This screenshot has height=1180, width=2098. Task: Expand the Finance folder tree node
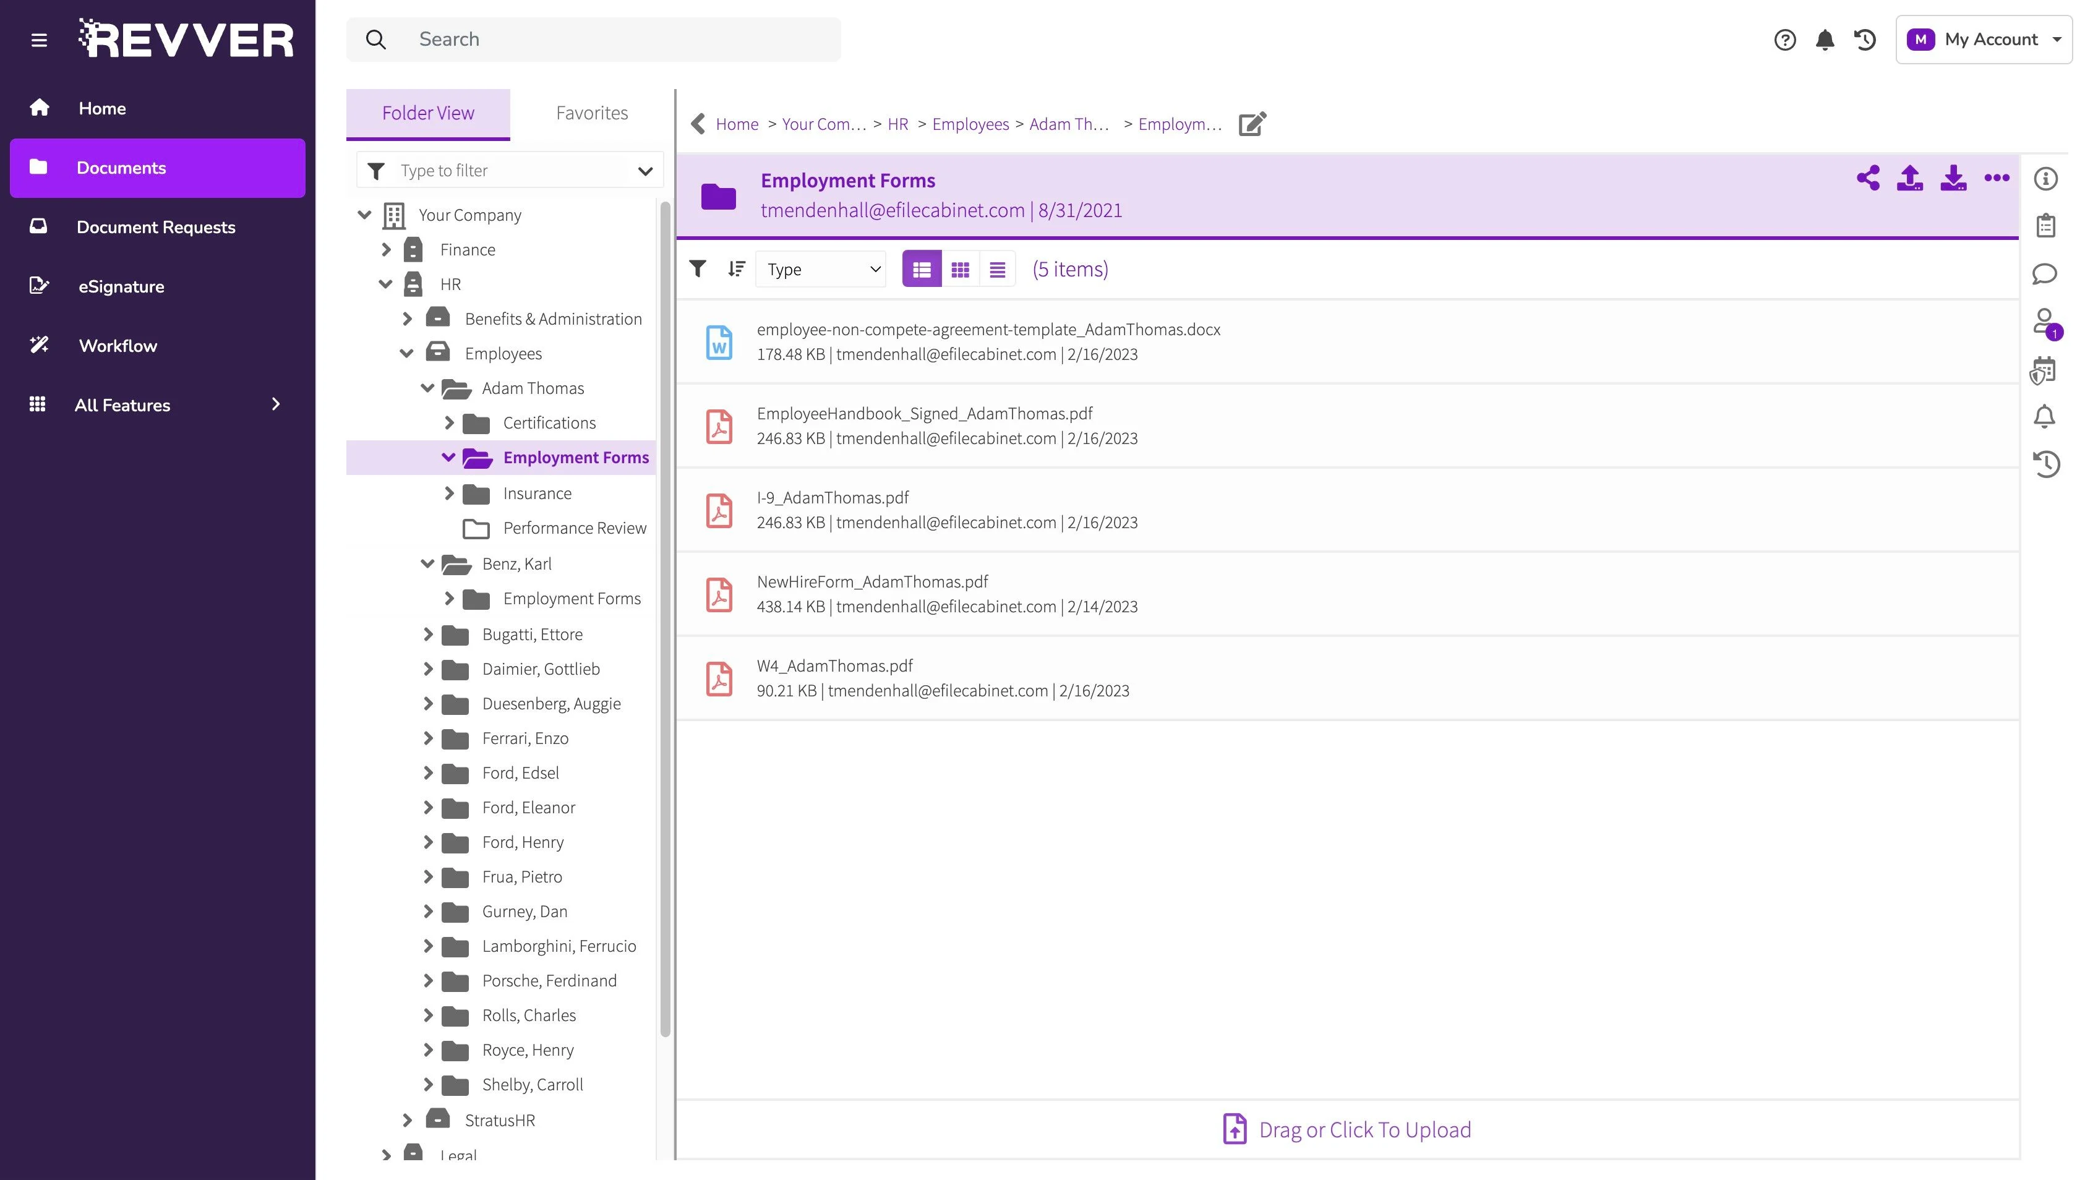386,250
